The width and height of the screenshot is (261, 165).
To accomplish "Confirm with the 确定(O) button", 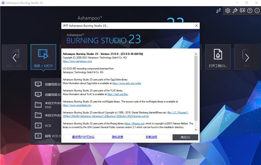I will coord(185,137).
